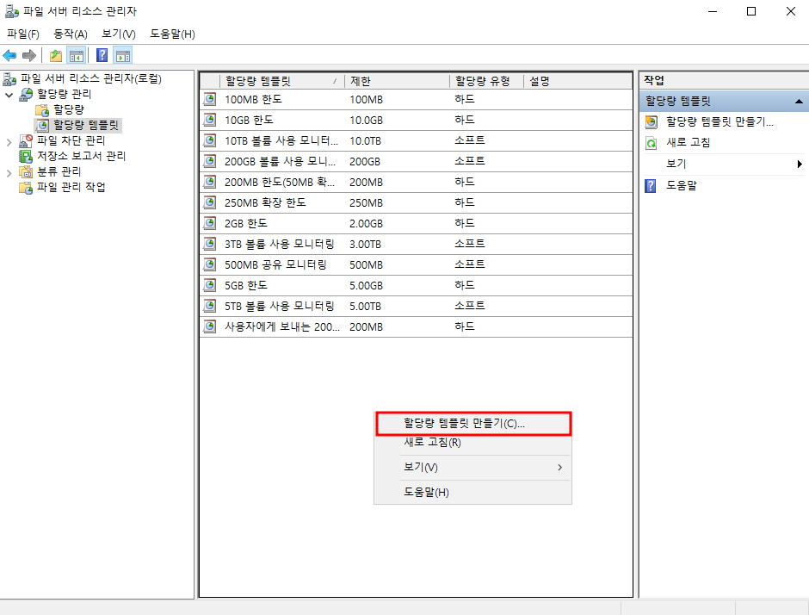This screenshot has height=615, width=809.
Task: Click icon of 2GB 한도 row
Action: coord(209,223)
